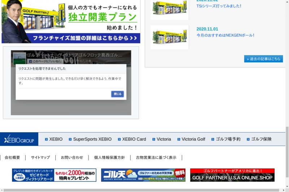Click the arrow icon beside XEBIO Card
This screenshot has height=192, width=289.
tap(119, 139)
